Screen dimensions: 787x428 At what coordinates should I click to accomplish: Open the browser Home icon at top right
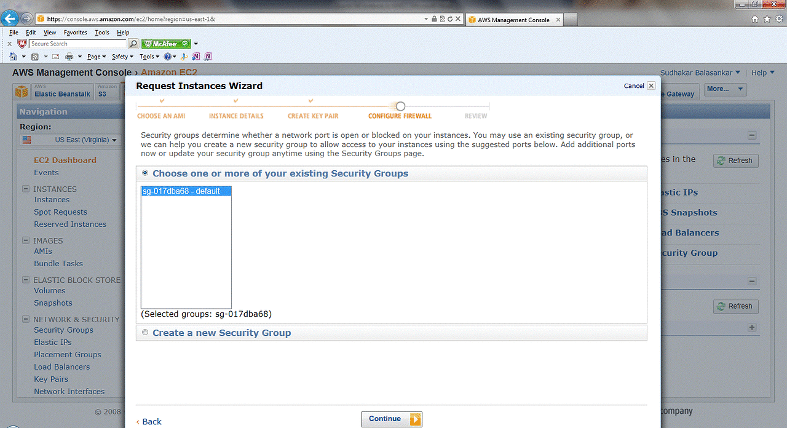tap(755, 19)
